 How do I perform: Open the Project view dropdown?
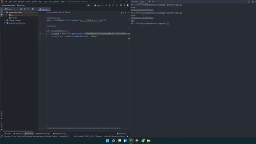tap(10, 9)
